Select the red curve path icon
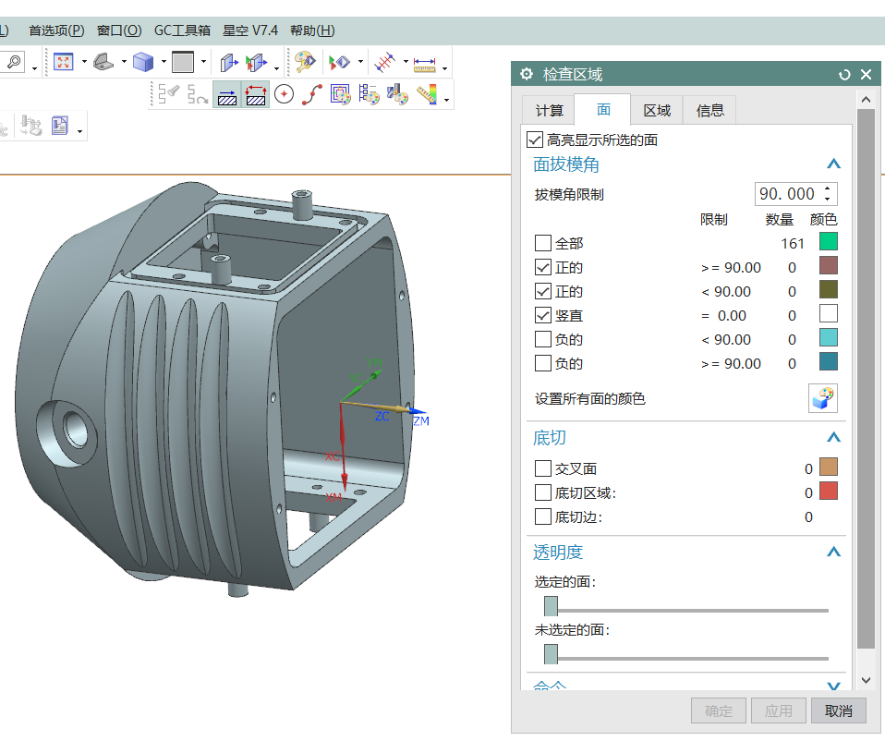Viewport: 885px width, 741px height. [x=312, y=94]
